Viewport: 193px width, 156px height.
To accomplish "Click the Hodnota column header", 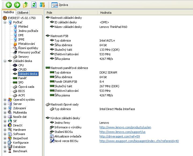I will point(106,13).
